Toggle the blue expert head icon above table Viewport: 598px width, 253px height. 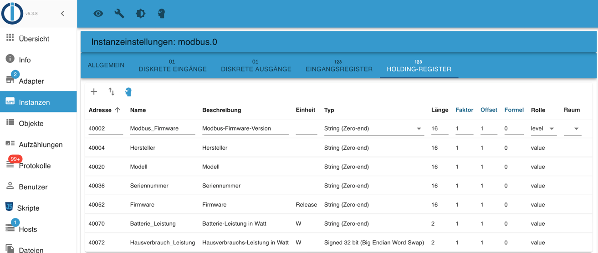pyautogui.click(x=128, y=91)
